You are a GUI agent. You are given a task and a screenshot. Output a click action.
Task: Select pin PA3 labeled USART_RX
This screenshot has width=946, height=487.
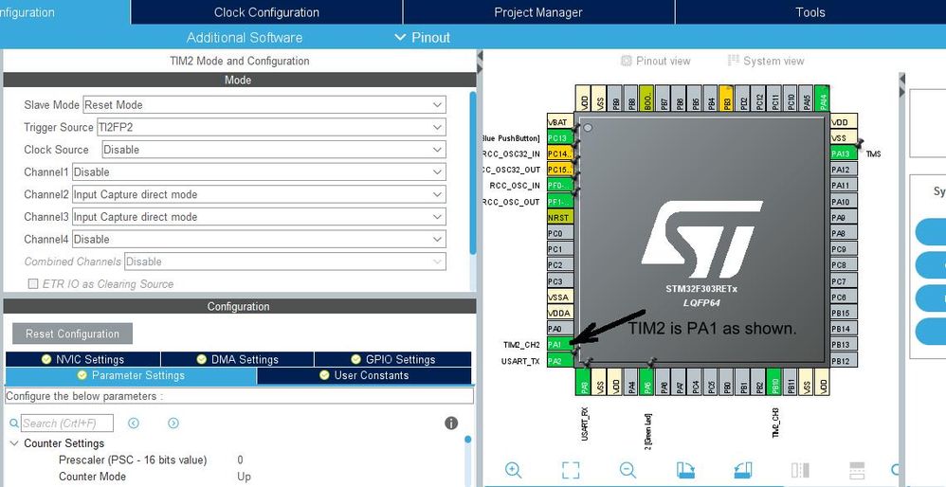click(x=583, y=382)
